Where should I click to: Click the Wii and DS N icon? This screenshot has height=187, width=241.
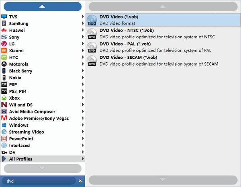[4, 105]
